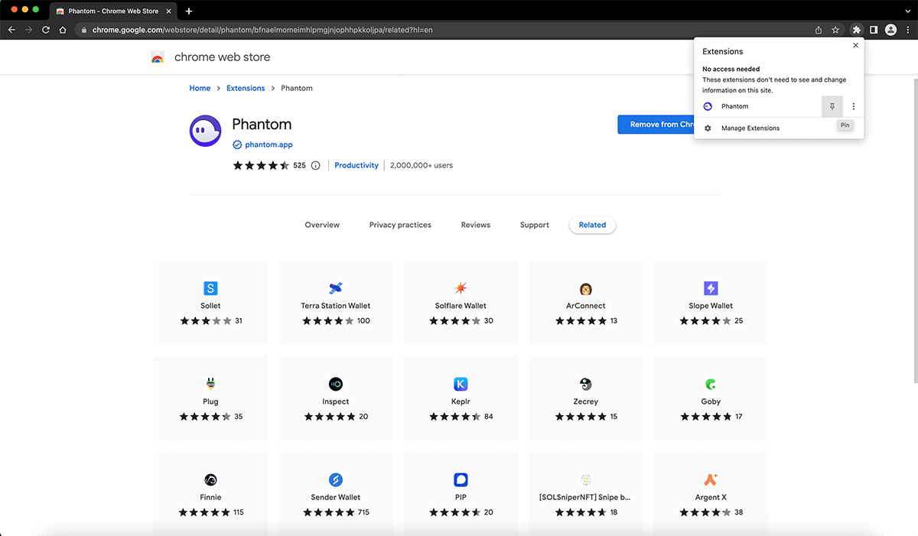Open the Terra Station Wallet icon

click(x=335, y=288)
